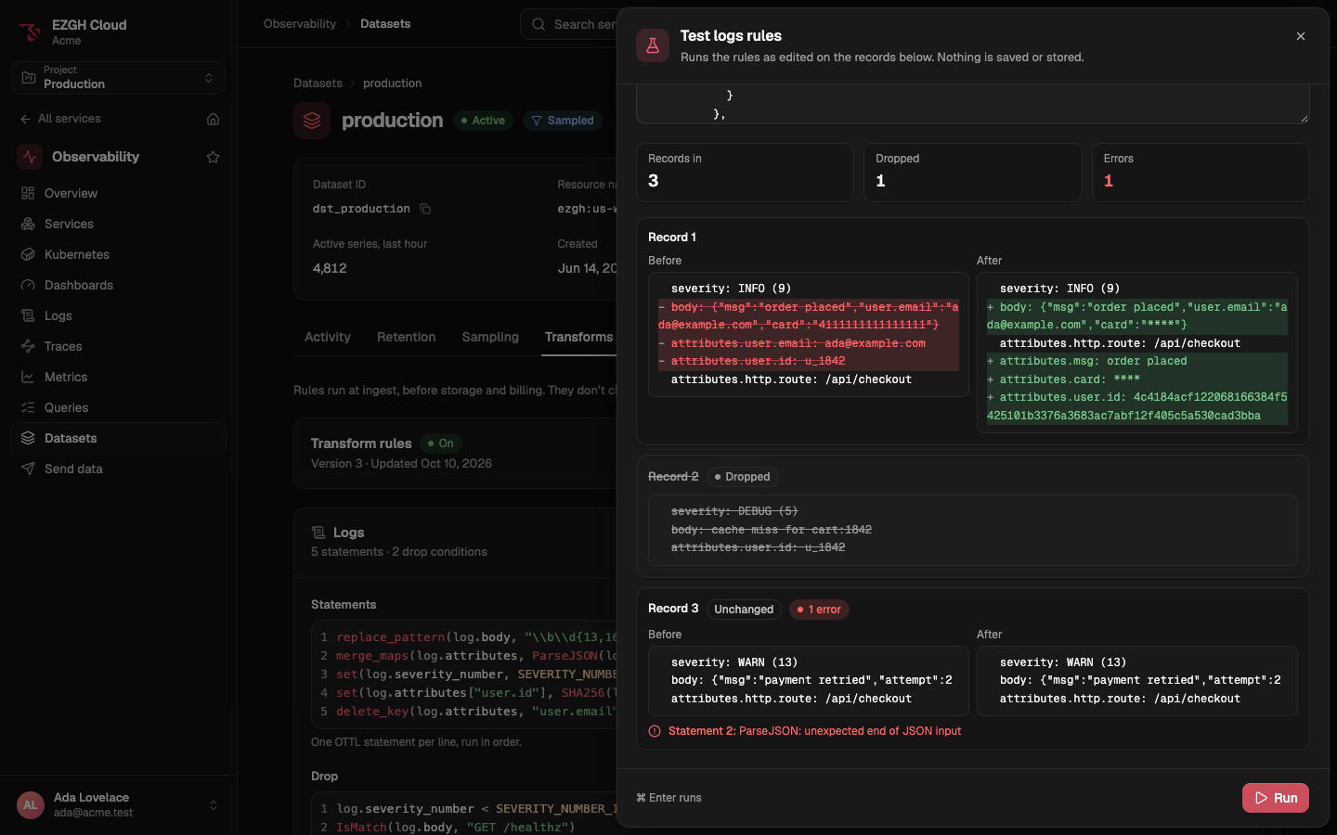Open the Sampling tab

pos(490,337)
